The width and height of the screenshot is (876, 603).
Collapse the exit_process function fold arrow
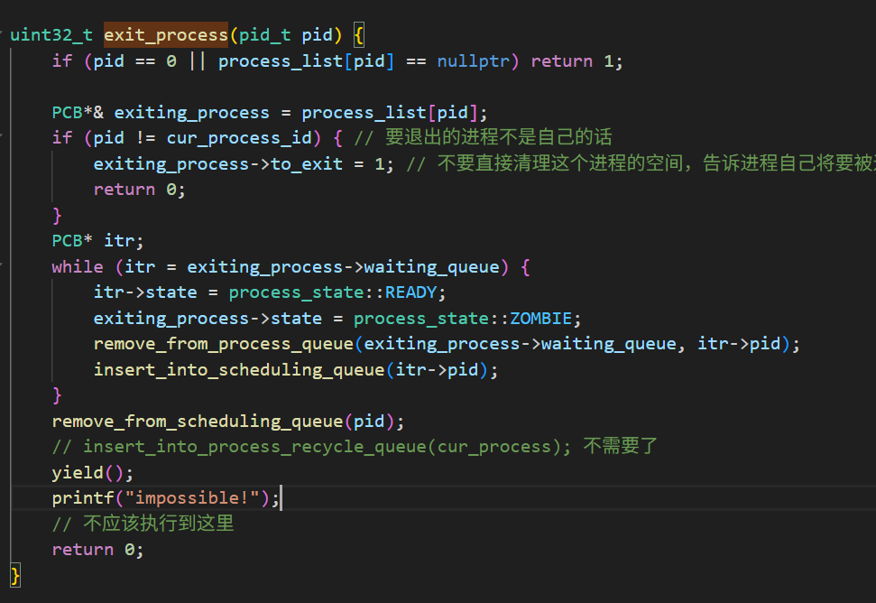pyautogui.click(x=2, y=36)
